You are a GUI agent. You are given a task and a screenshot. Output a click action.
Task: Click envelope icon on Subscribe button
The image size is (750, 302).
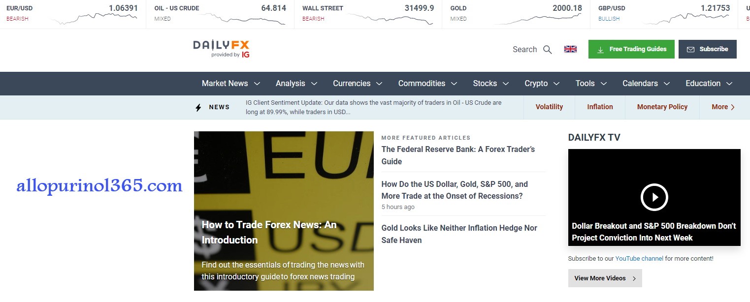(690, 50)
